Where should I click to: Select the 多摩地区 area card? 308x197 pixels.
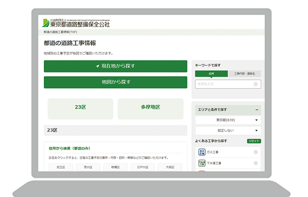click(151, 108)
